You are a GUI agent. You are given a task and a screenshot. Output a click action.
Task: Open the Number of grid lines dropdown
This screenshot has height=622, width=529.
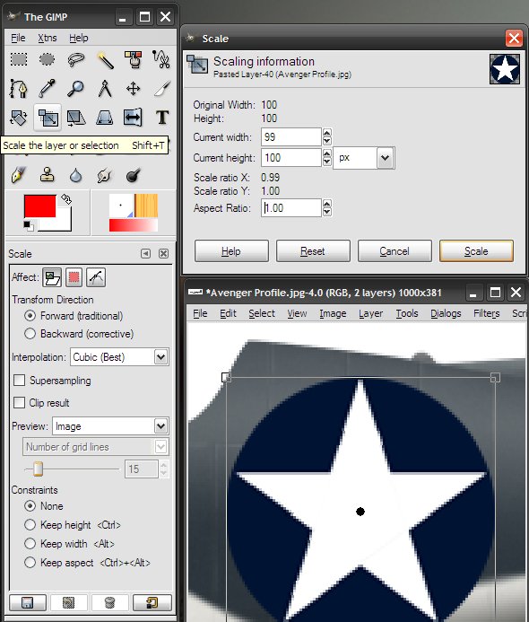tap(96, 447)
